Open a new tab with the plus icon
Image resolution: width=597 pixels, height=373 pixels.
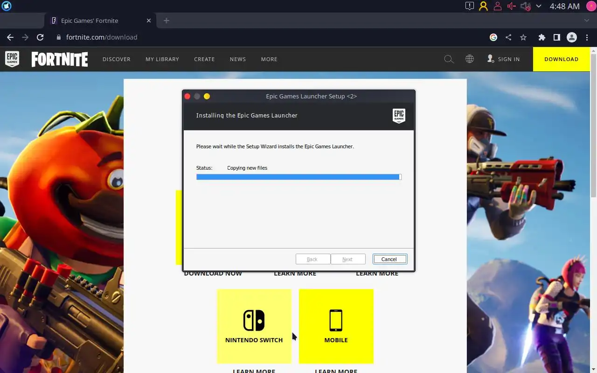167,21
